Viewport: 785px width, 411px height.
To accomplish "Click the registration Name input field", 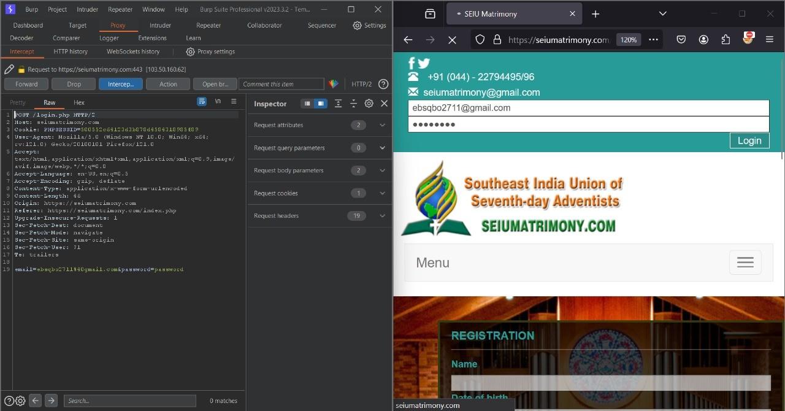I will pyautogui.click(x=611, y=383).
